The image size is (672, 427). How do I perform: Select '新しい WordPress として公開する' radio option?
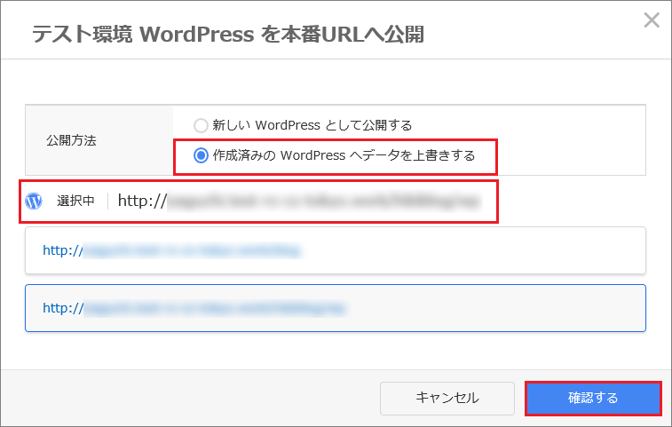(x=201, y=125)
